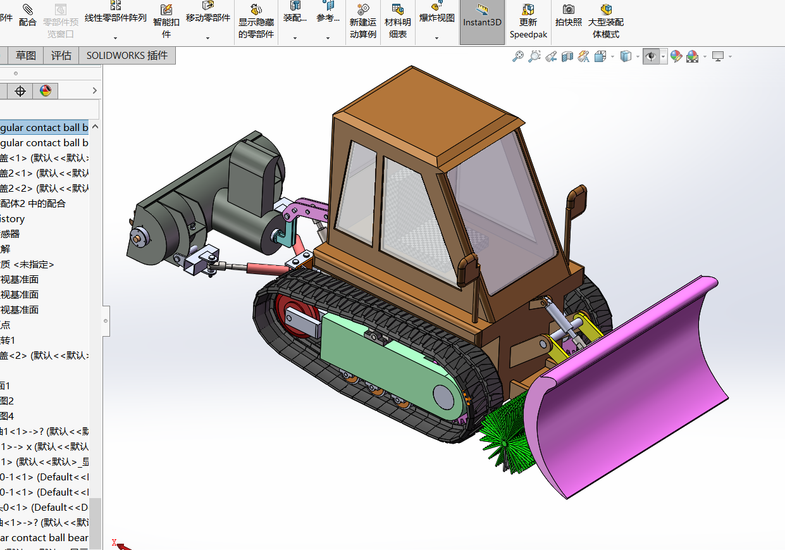Click Show Hidden Components (显示隐藏的零部件)

coord(256,22)
